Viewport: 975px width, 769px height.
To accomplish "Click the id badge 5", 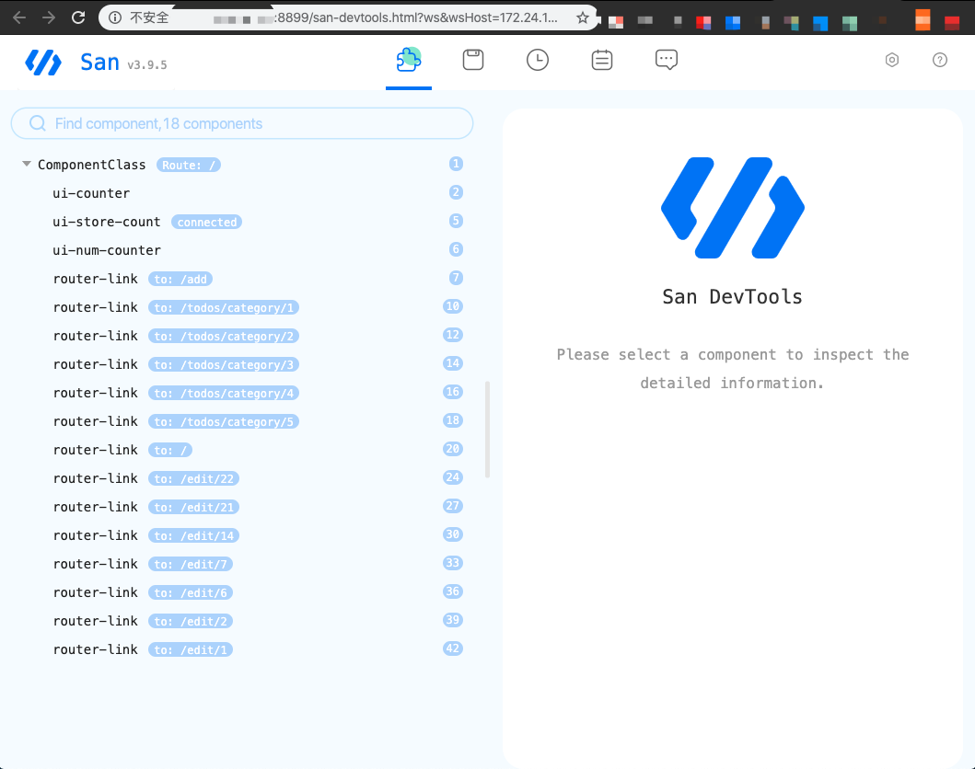I will click(x=456, y=221).
